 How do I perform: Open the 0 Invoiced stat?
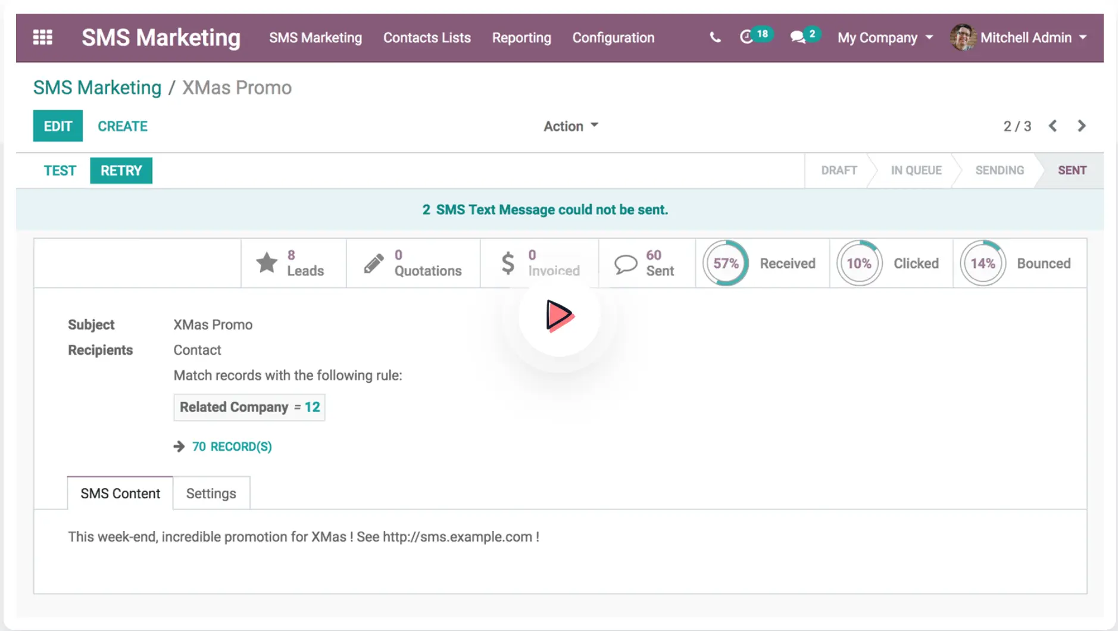pos(540,263)
